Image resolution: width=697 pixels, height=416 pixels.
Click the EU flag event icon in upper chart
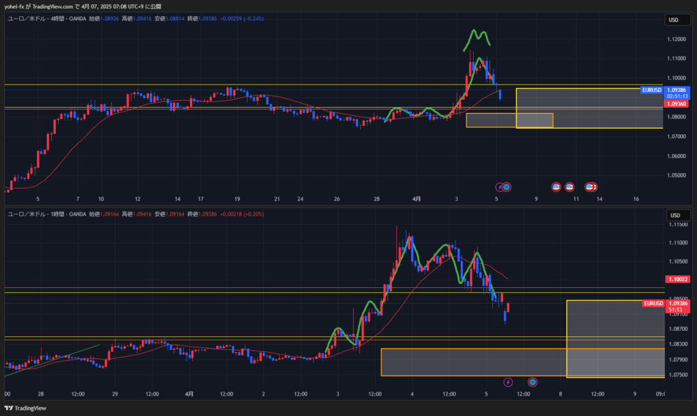tap(506, 187)
